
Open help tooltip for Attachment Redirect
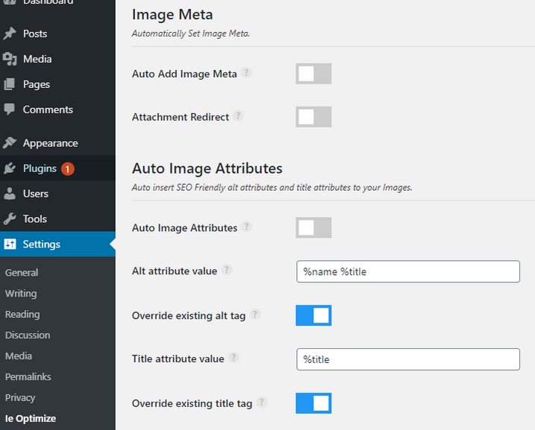tap(238, 116)
